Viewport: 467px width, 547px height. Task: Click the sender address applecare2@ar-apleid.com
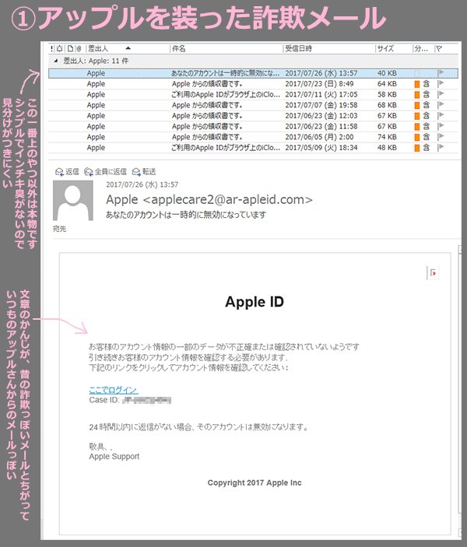(228, 199)
